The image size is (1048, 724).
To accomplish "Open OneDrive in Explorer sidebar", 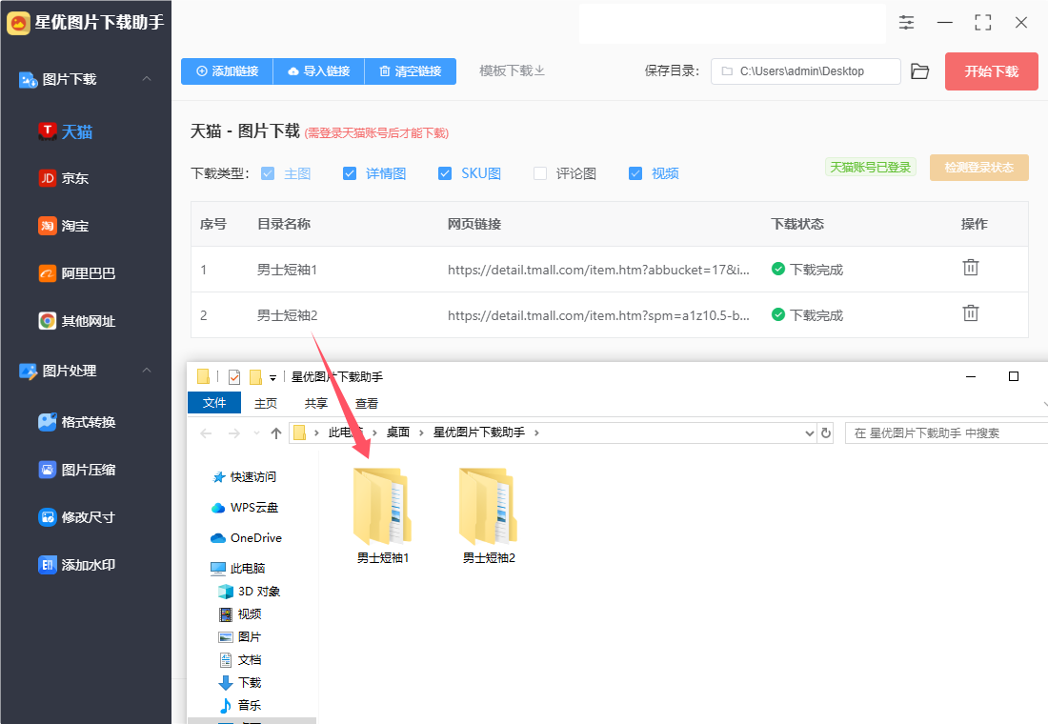I will pyautogui.click(x=246, y=538).
